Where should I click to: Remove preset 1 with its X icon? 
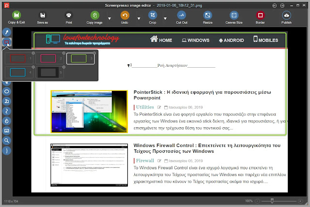point(33,53)
